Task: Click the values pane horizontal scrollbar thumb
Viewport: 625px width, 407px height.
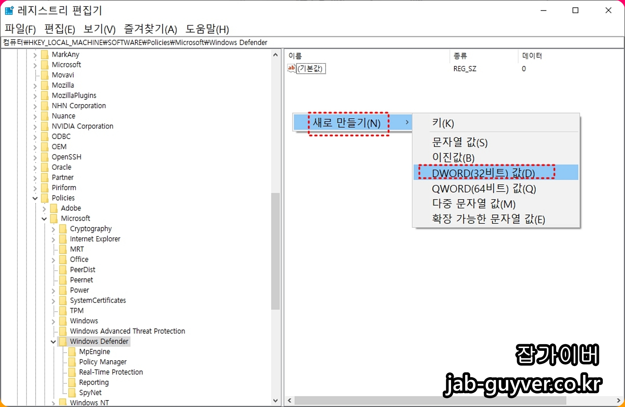Action: click(x=431, y=400)
